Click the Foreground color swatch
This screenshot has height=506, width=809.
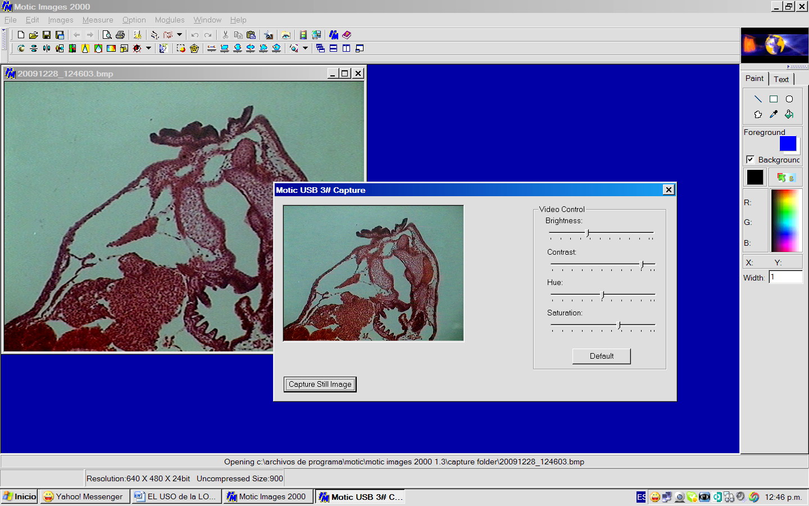tap(789, 143)
